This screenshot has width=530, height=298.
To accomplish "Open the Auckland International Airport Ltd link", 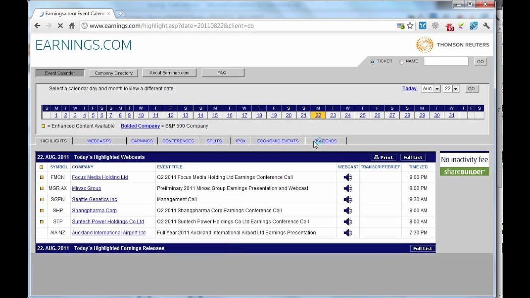I will click(x=109, y=233).
